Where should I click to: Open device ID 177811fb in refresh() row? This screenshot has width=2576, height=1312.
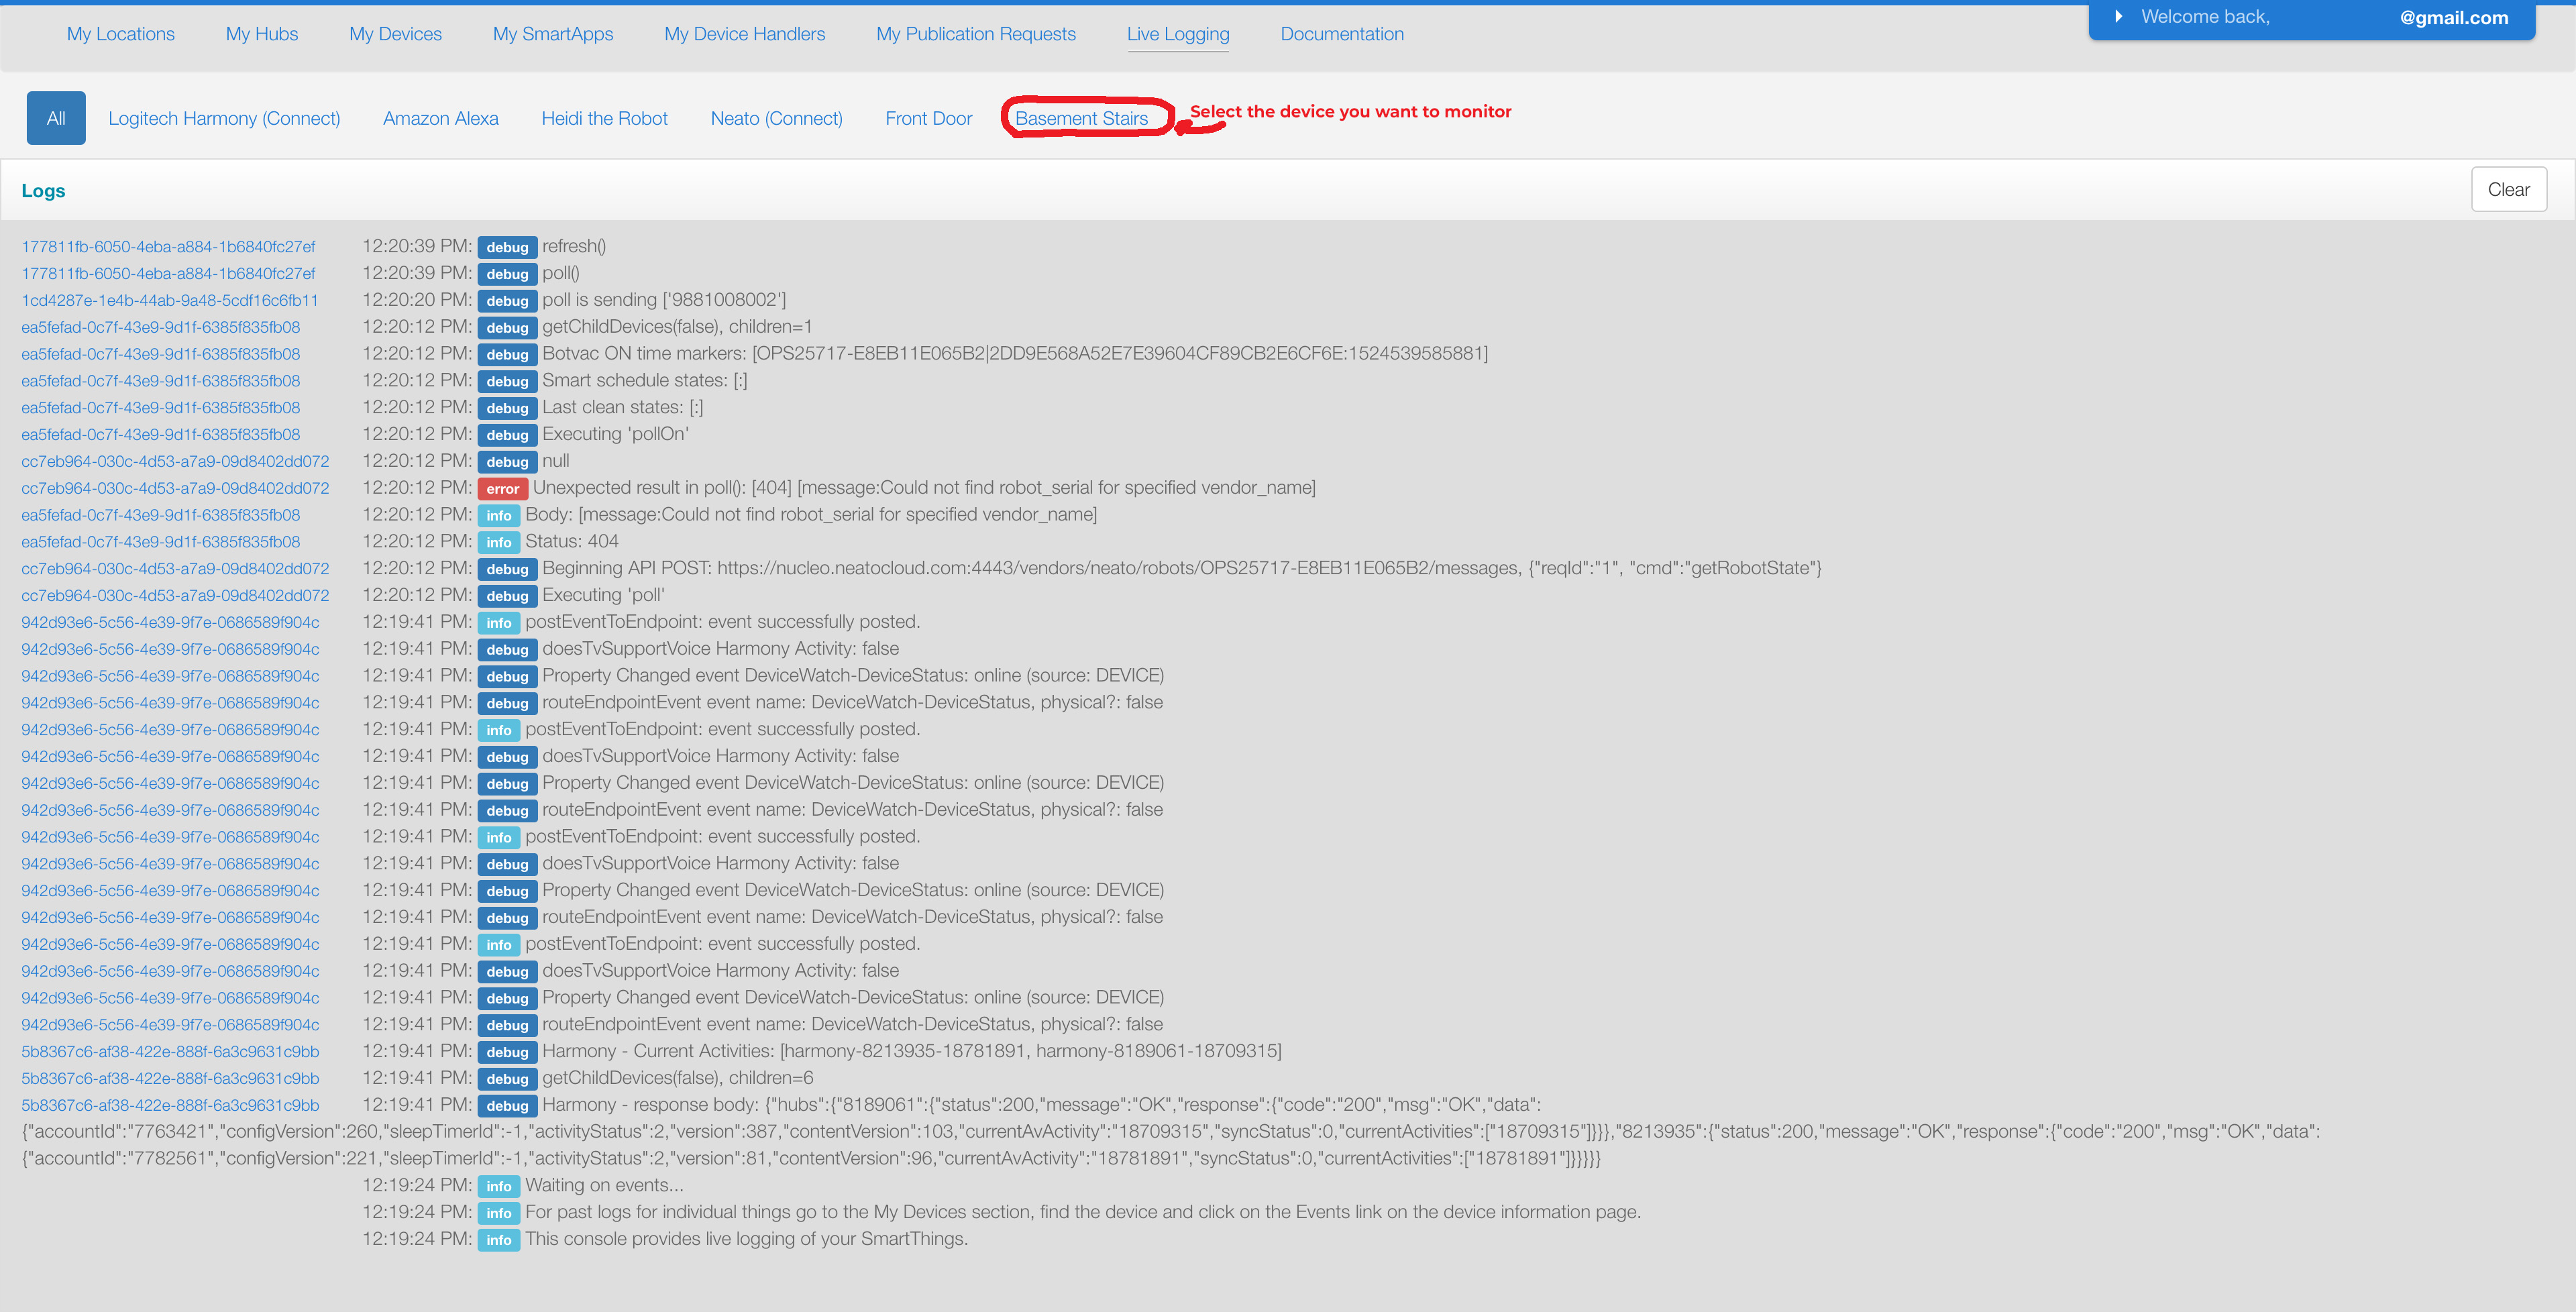[168, 247]
